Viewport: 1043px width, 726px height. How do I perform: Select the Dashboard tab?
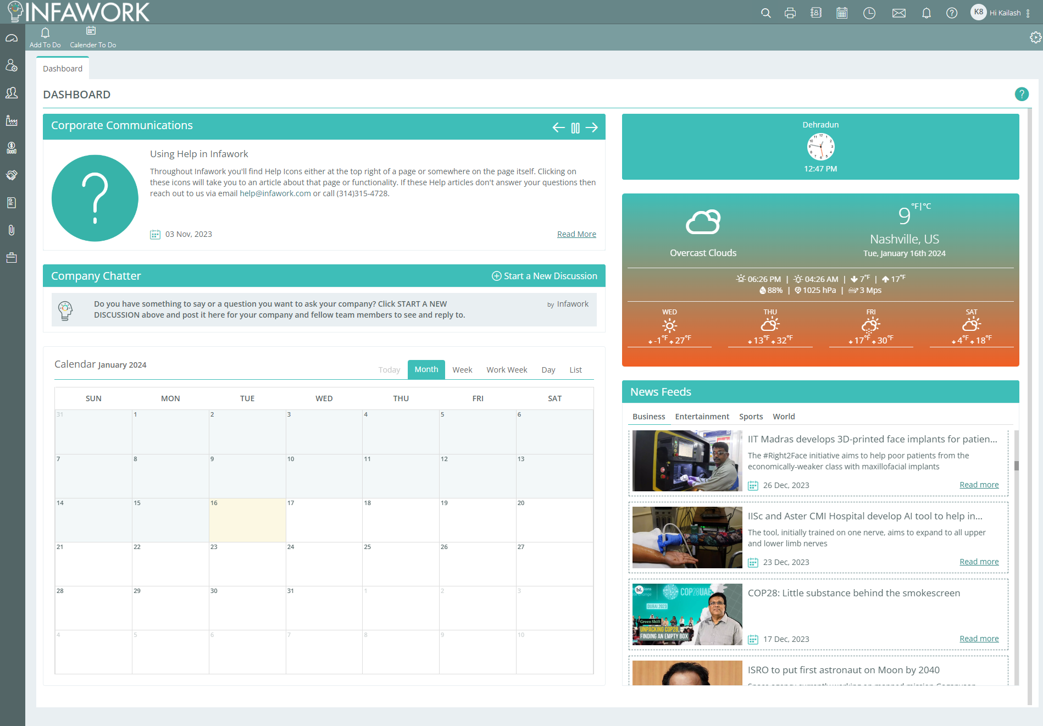click(63, 69)
